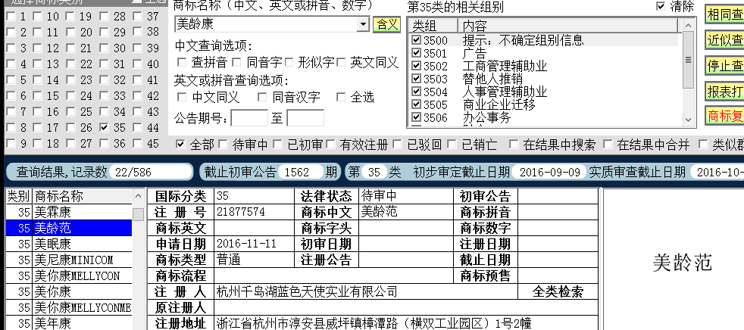Viewport: 744px width, 330px height.
Task: Click the record count 22/586 field
Action: pos(151,172)
